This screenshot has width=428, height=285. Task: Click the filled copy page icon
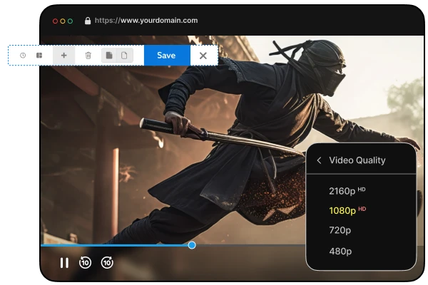coord(109,56)
